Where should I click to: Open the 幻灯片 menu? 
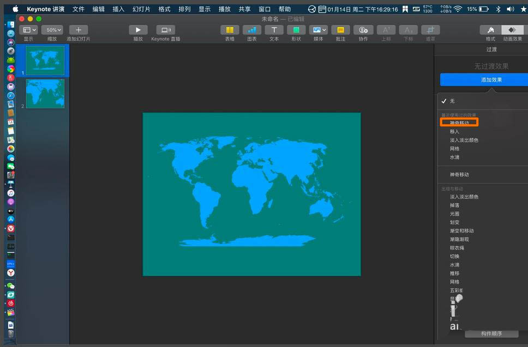click(141, 9)
